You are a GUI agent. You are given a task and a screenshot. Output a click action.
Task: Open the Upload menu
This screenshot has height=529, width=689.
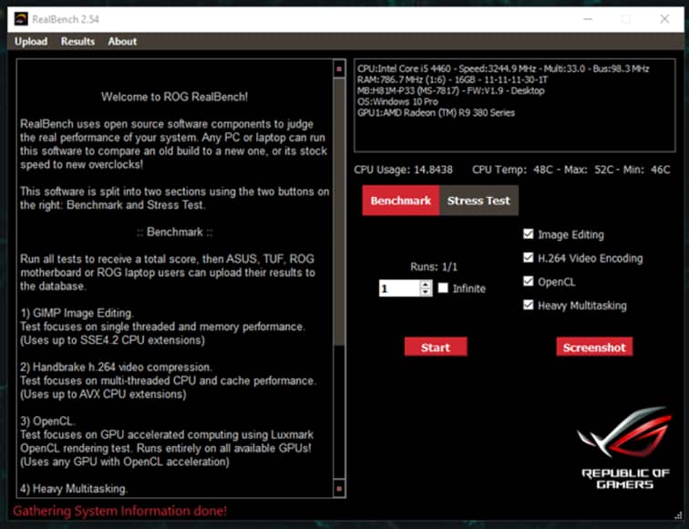31,41
